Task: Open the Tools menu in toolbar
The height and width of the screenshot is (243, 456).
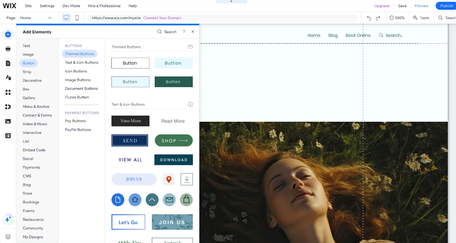Action: click(421, 18)
